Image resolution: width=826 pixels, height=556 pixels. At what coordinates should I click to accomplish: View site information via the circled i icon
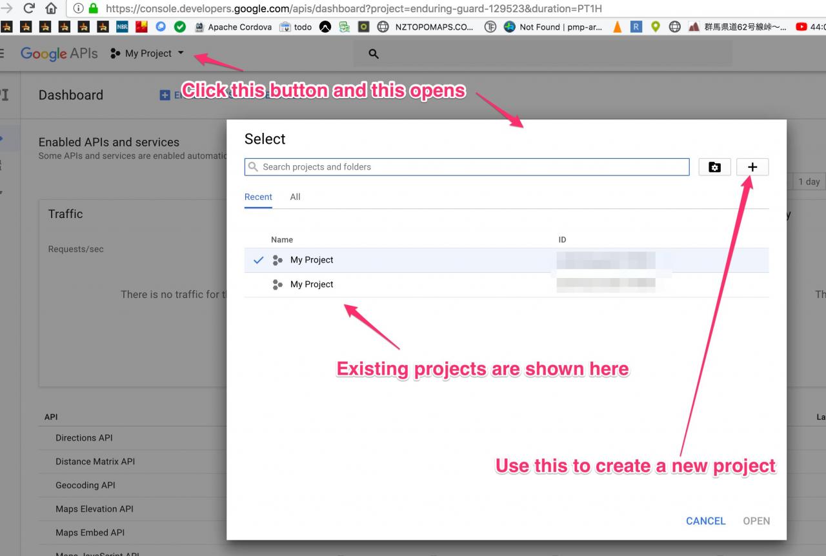click(x=78, y=8)
